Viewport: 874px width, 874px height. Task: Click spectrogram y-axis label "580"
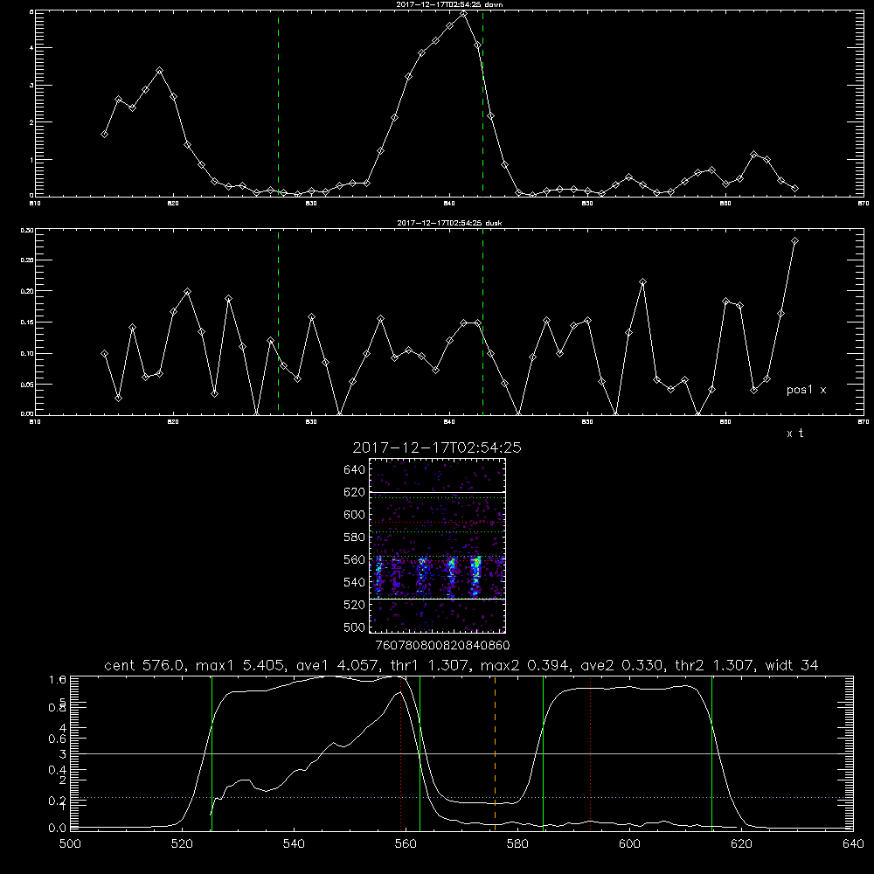(355, 538)
